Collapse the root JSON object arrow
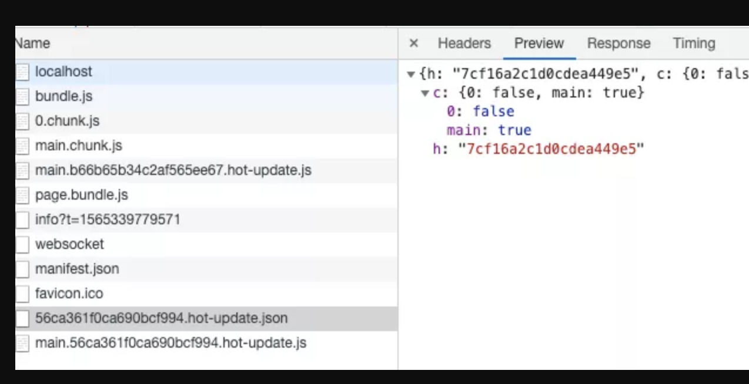 411,75
